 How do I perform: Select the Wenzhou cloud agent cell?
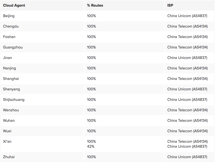click(11, 110)
